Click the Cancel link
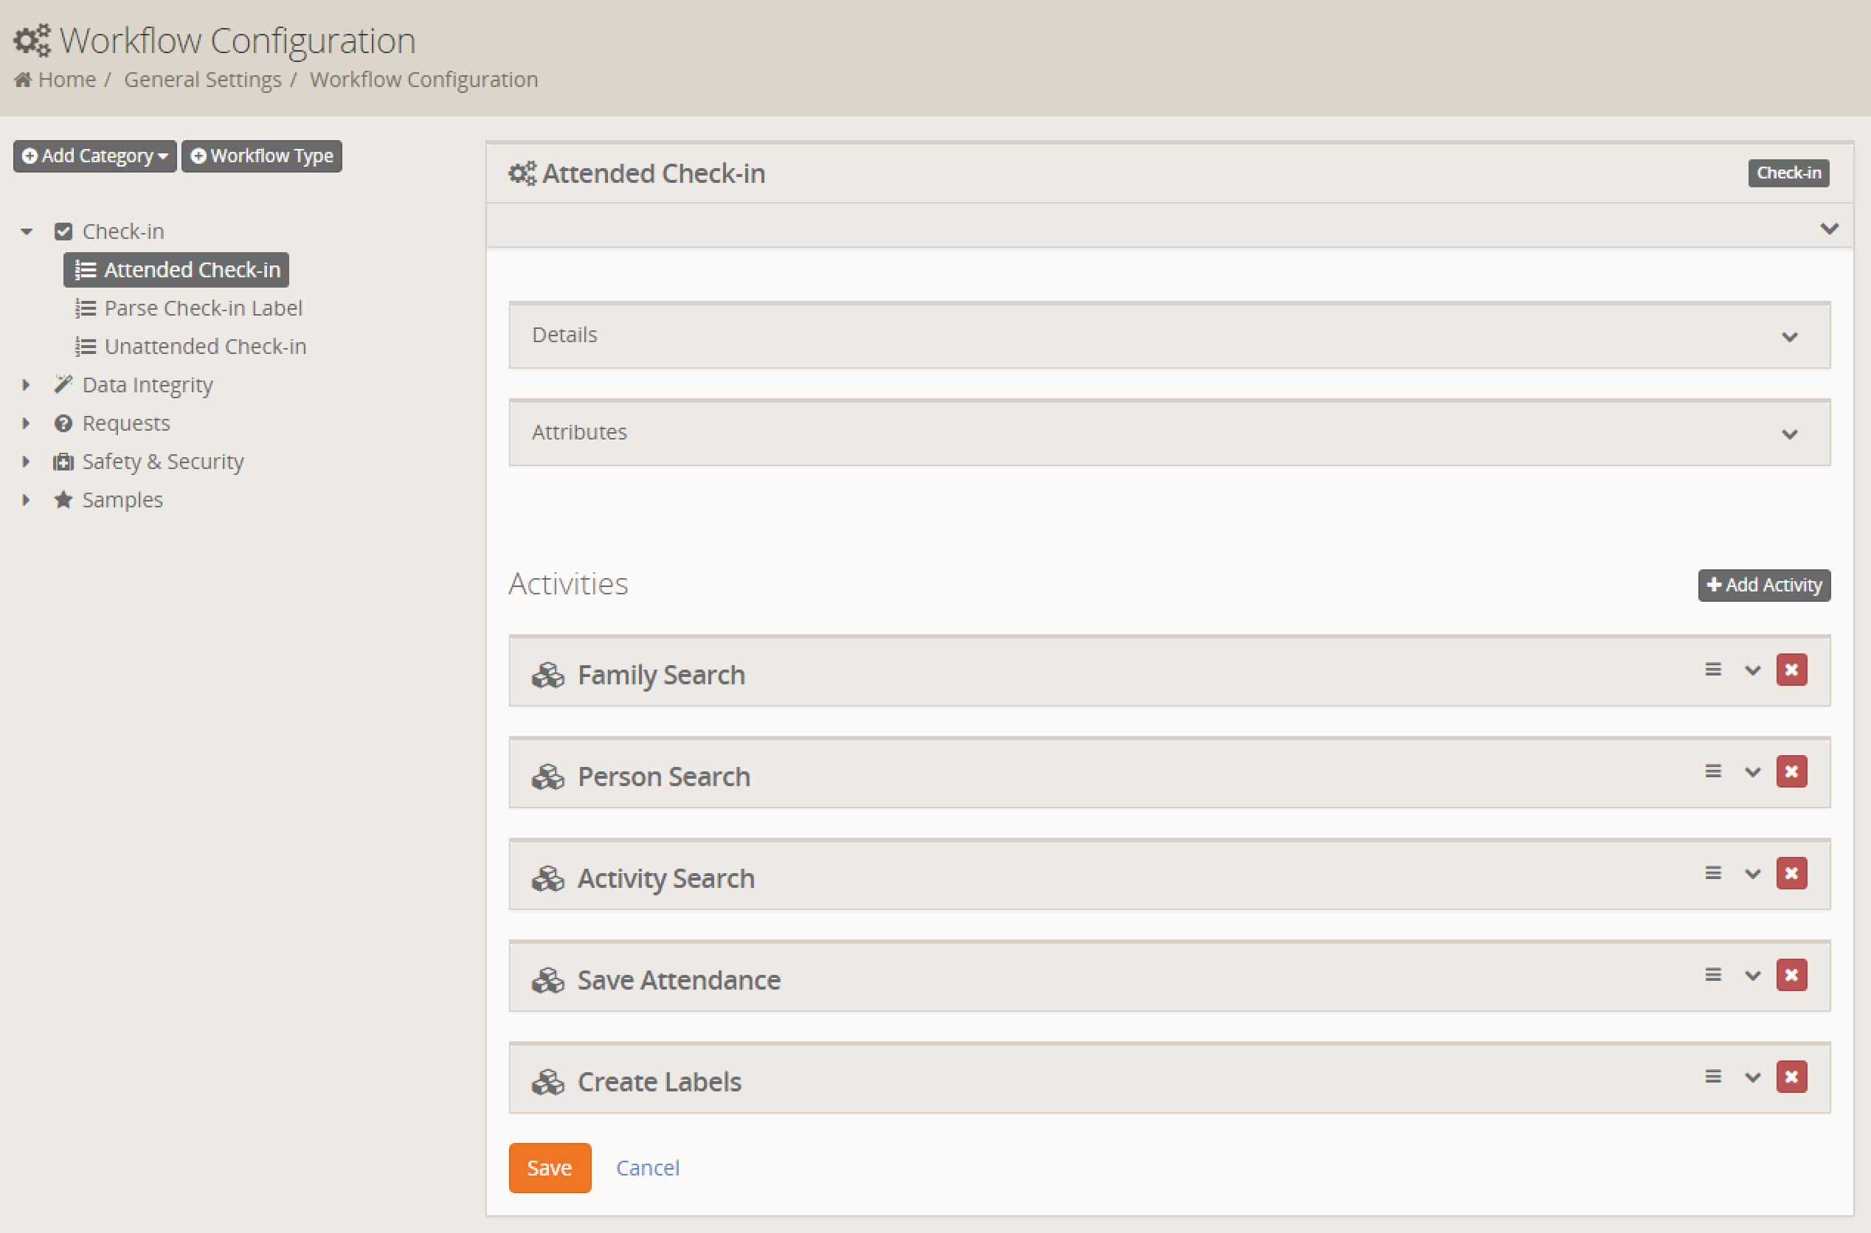This screenshot has height=1233, width=1871. pyautogui.click(x=647, y=1167)
